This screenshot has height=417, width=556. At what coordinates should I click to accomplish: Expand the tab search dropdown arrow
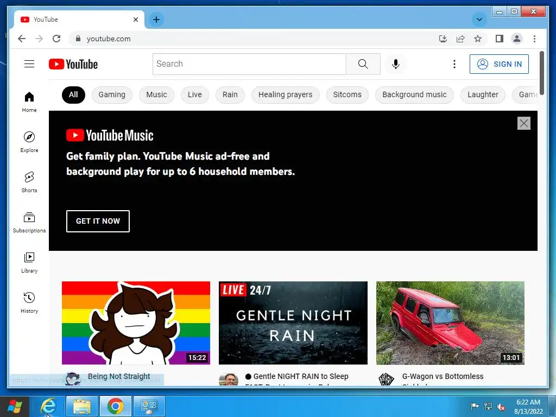tap(479, 20)
